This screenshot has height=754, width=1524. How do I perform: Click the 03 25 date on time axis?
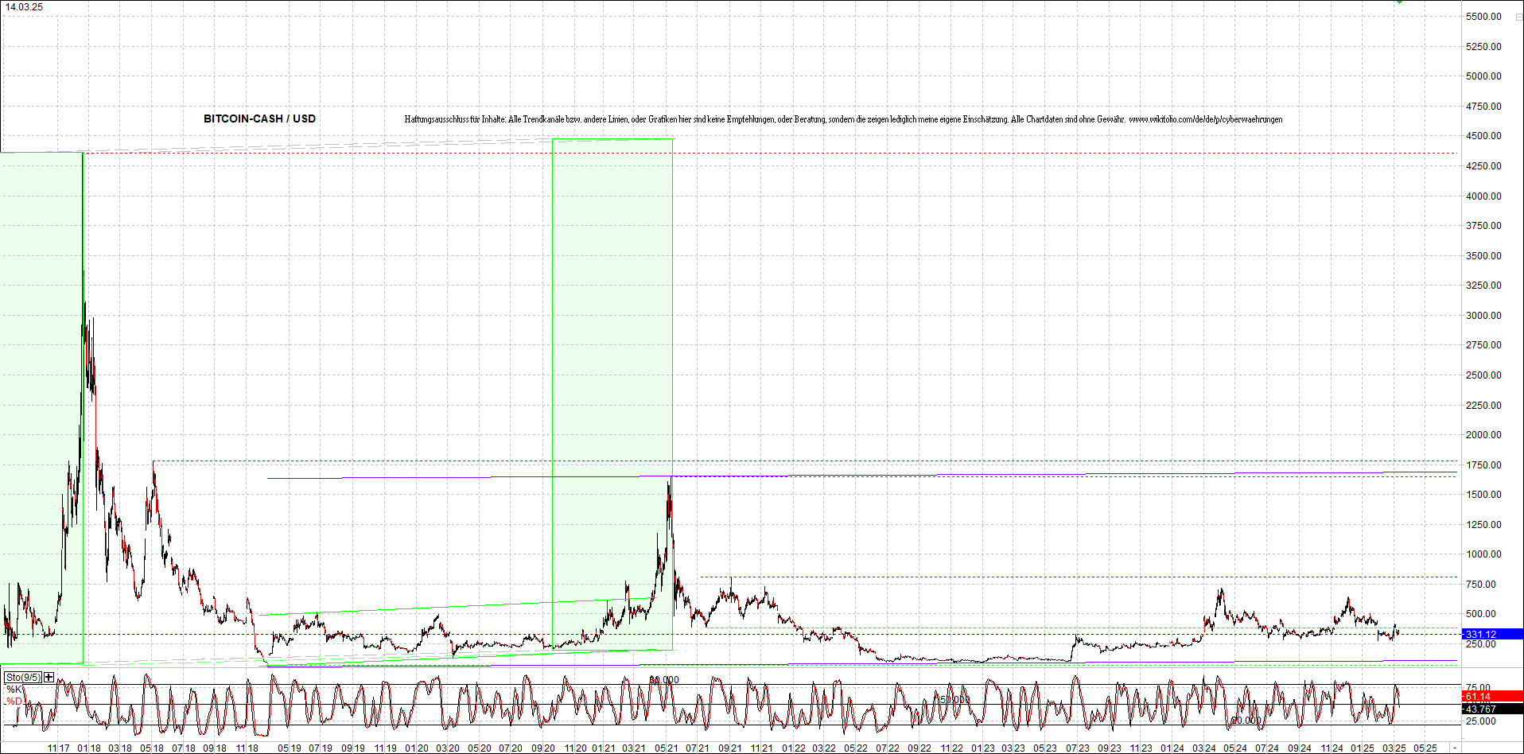[x=1394, y=748]
